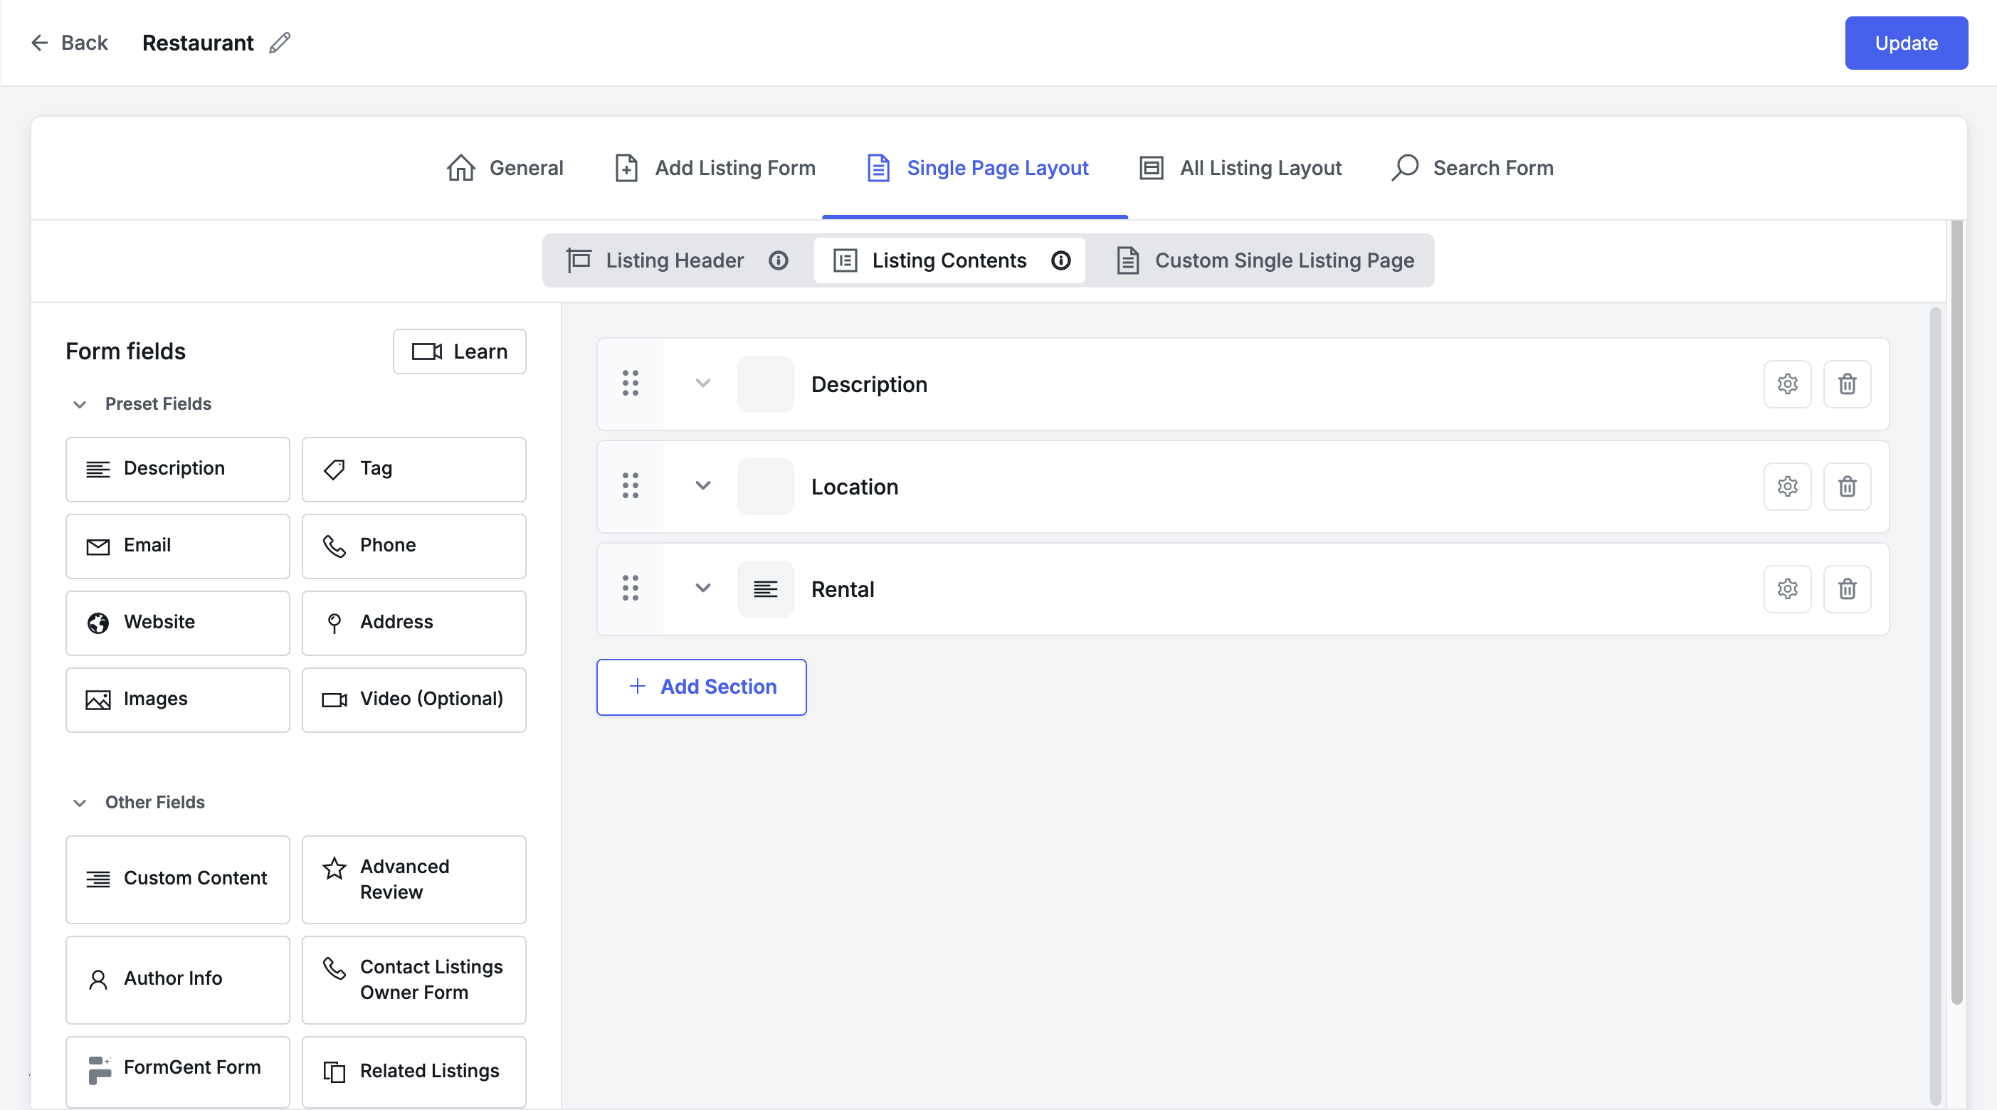Click the pencil icon beside Restaurant title
The height and width of the screenshot is (1110, 1997).
pos(279,43)
